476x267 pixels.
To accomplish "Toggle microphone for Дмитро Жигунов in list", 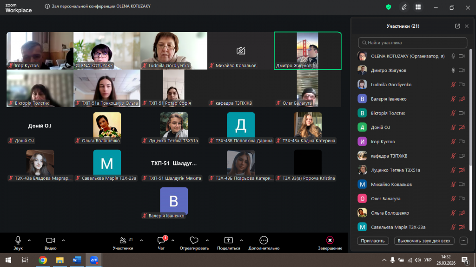I will 453,70.
